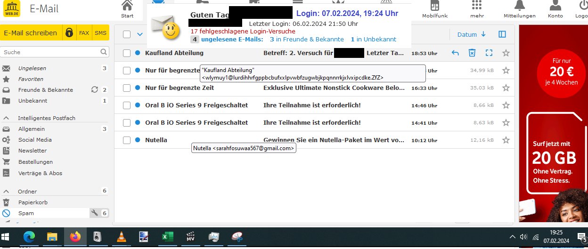Image resolution: width=588 pixels, height=249 pixels.
Task: Collapse the Intelligentes Postfach section
Action: click(6, 118)
